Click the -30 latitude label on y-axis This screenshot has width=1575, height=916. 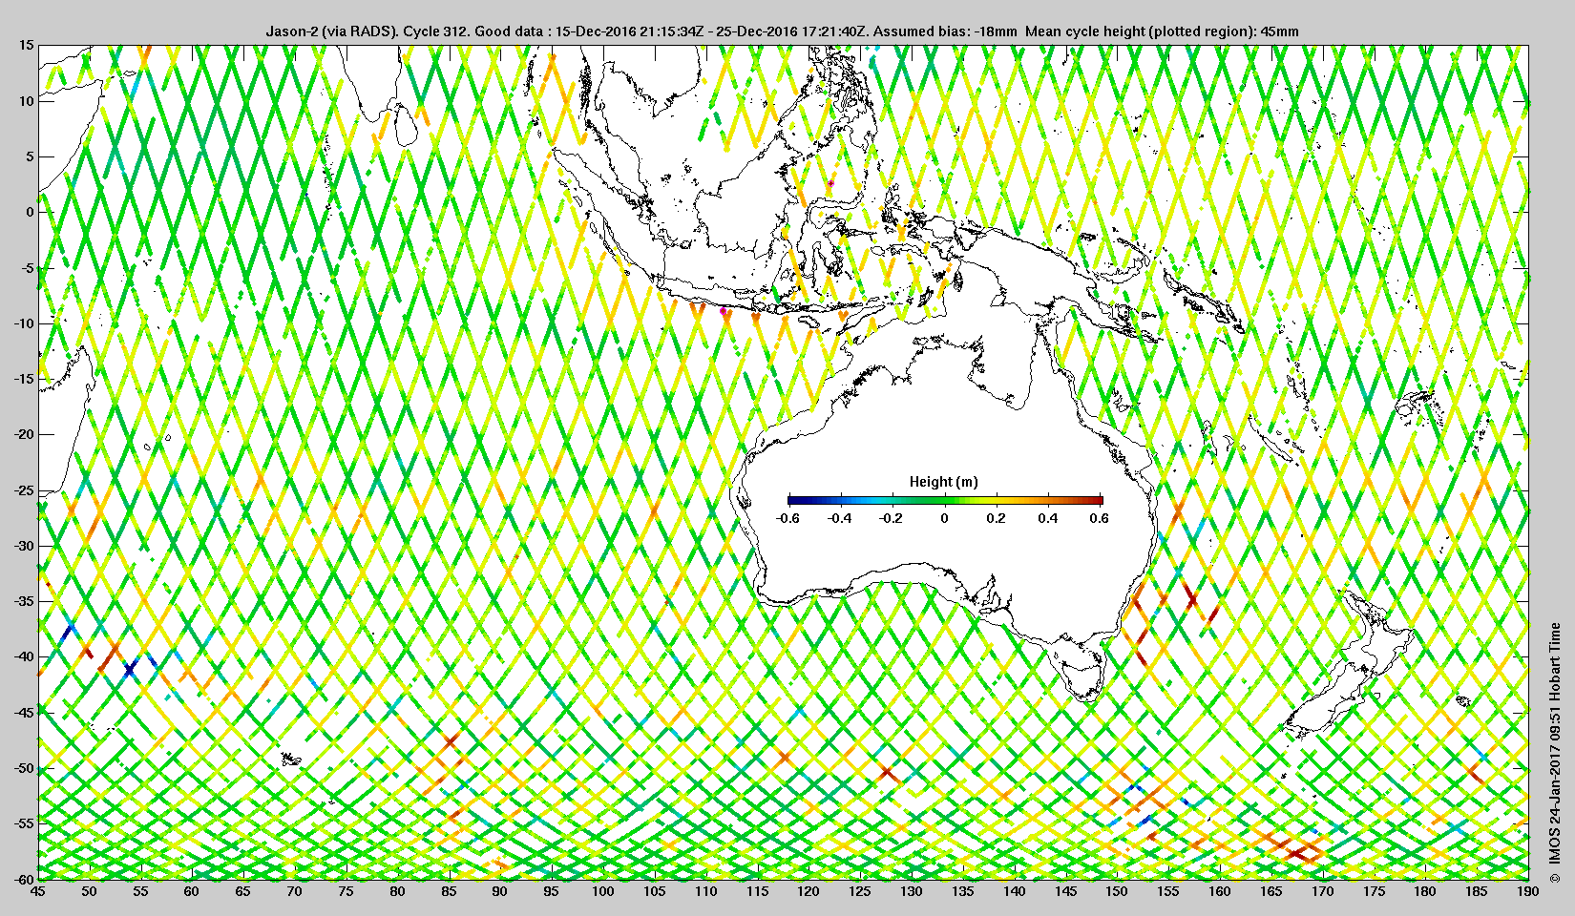tap(24, 546)
